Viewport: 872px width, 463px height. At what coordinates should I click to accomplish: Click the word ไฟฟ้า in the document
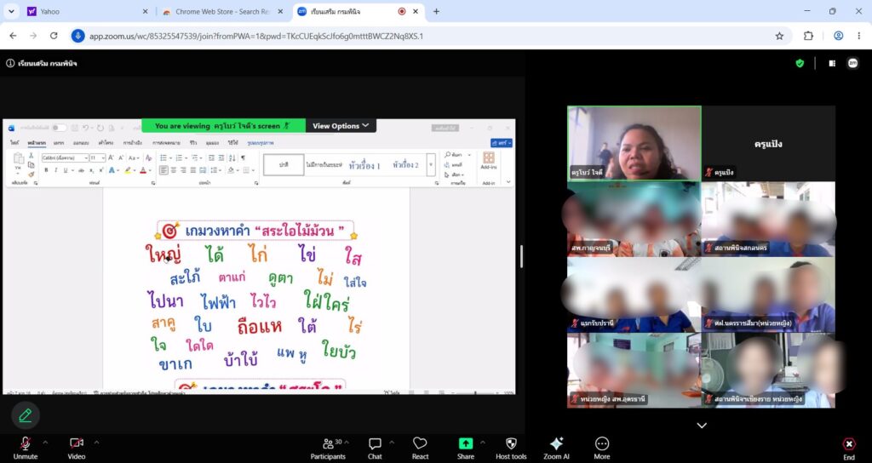pos(218,302)
